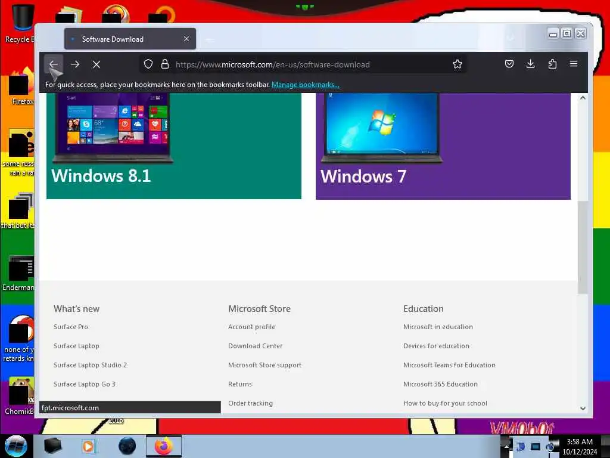Screen dimensions: 610x458
Task: Open the Returns footer link
Action: pos(240,384)
